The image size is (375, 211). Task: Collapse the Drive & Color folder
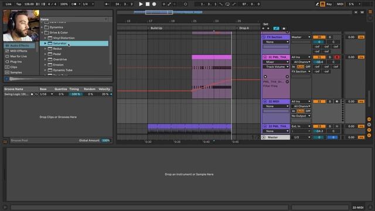coord(42,33)
